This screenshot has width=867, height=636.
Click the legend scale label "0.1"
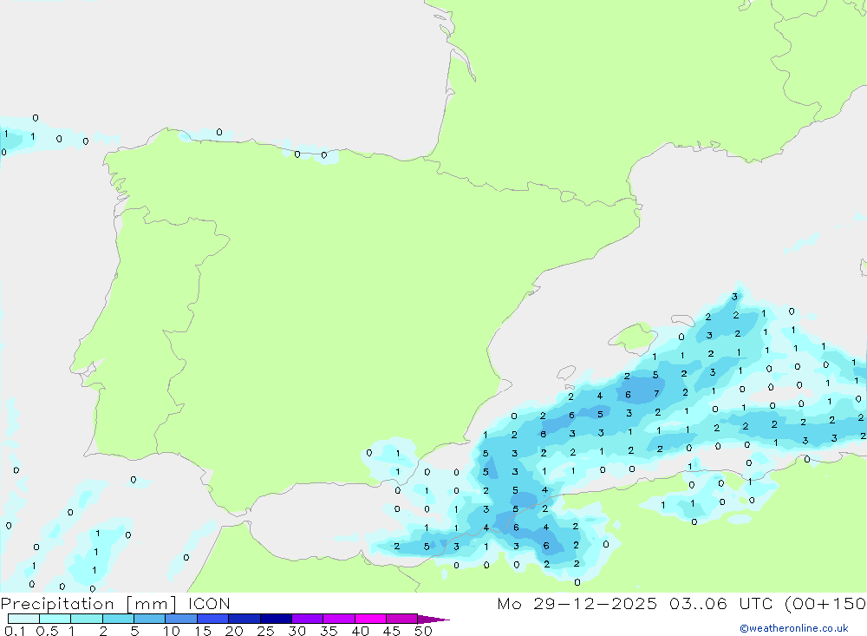point(15,631)
